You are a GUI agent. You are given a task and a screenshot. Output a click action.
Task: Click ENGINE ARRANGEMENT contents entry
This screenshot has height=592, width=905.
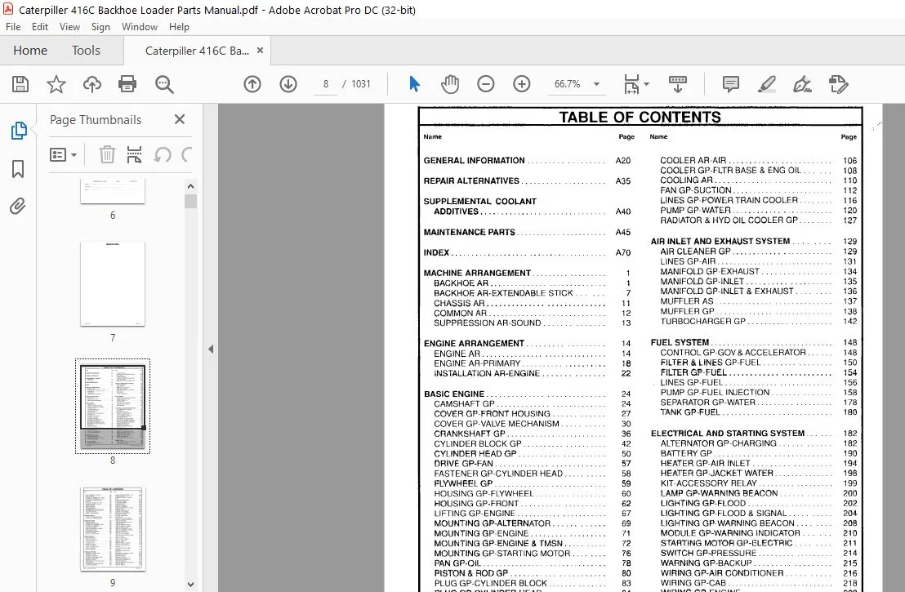[474, 343]
